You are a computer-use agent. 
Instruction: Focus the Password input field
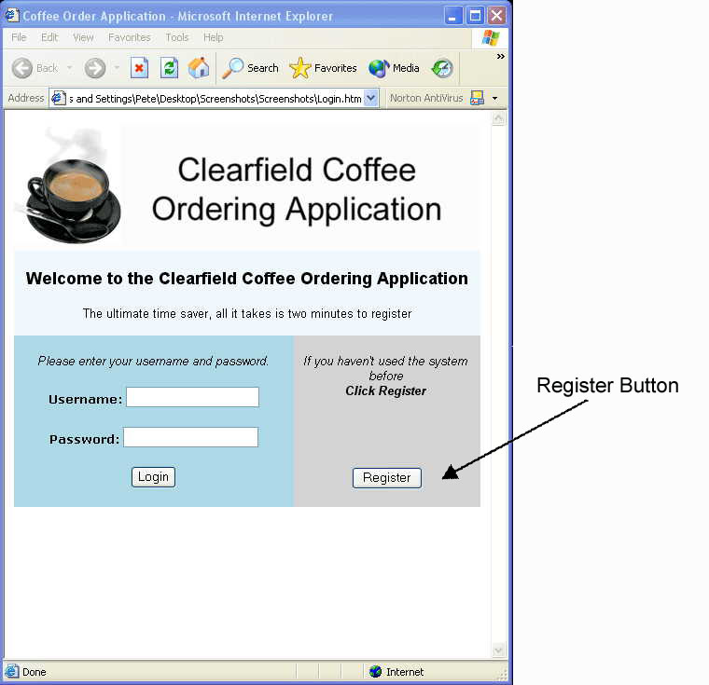click(x=190, y=438)
